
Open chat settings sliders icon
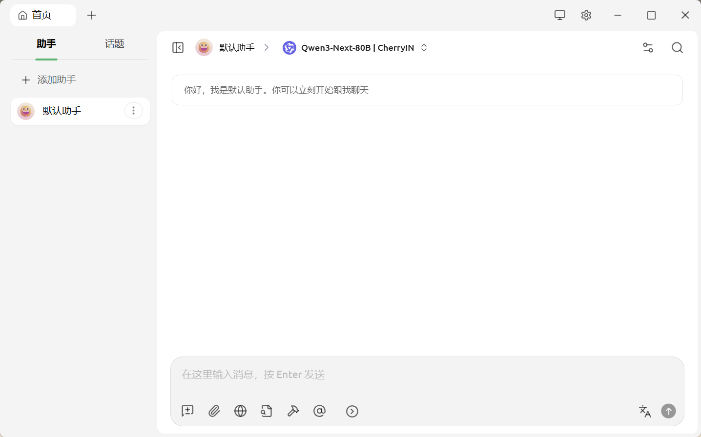pyautogui.click(x=648, y=47)
